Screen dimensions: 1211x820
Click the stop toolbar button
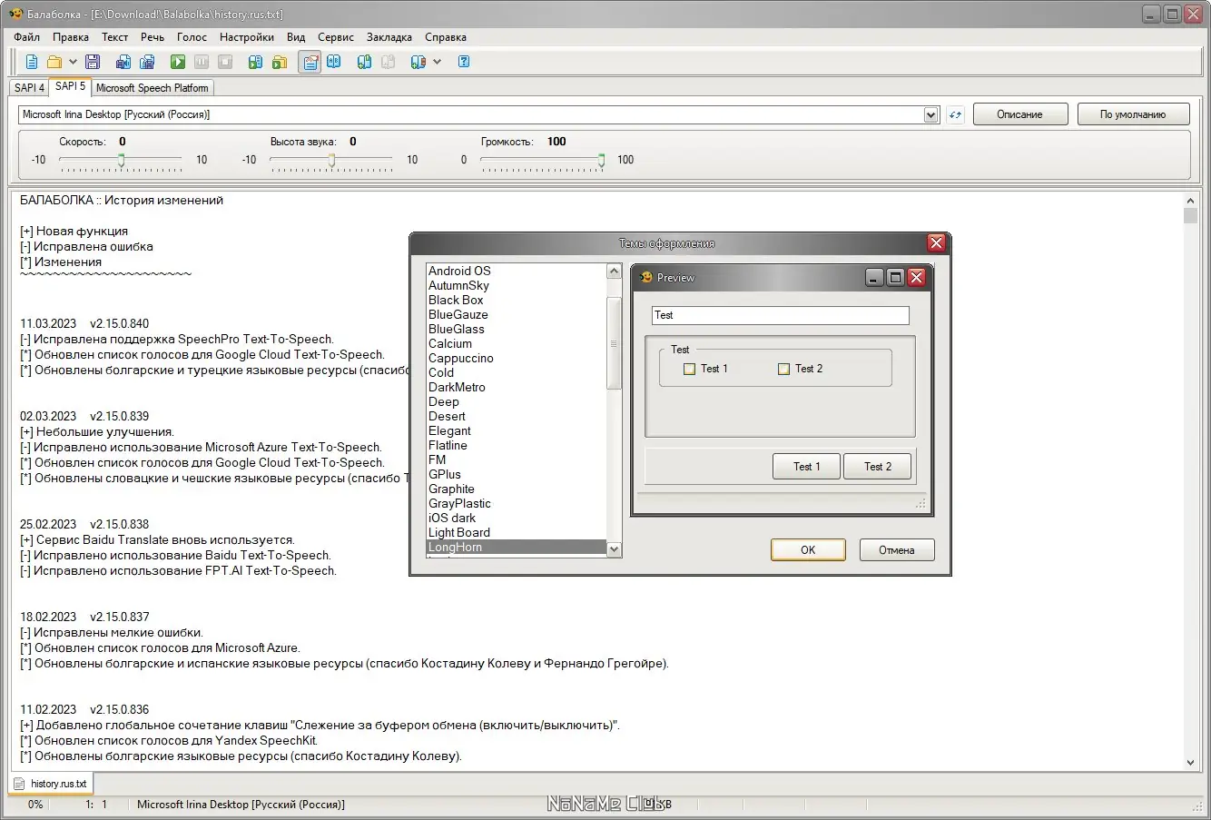pos(225,62)
